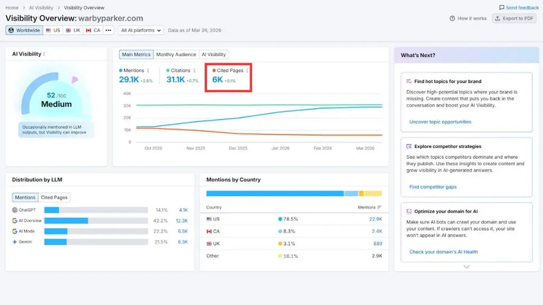Click the Visibility Overview breadcrumb
Viewport: 543px width, 305px height.
pyautogui.click(x=84, y=7)
